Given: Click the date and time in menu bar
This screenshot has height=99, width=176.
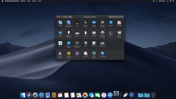Looking at the screenshot, I should point(162,1).
